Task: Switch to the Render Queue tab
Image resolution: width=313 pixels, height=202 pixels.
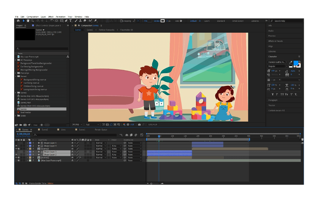Action: (101, 129)
